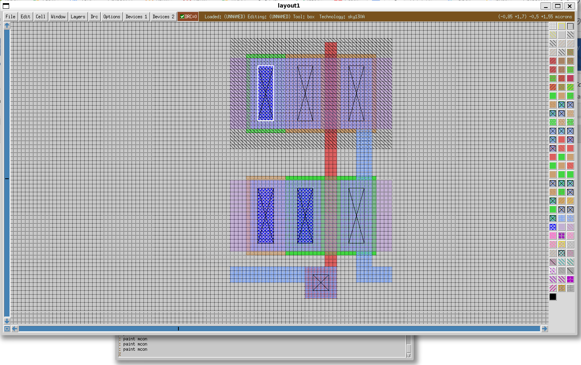Select the gold textured layer icon
Image resolution: width=581 pixels, height=365 pixels.
pyautogui.click(x=562, y=288)
